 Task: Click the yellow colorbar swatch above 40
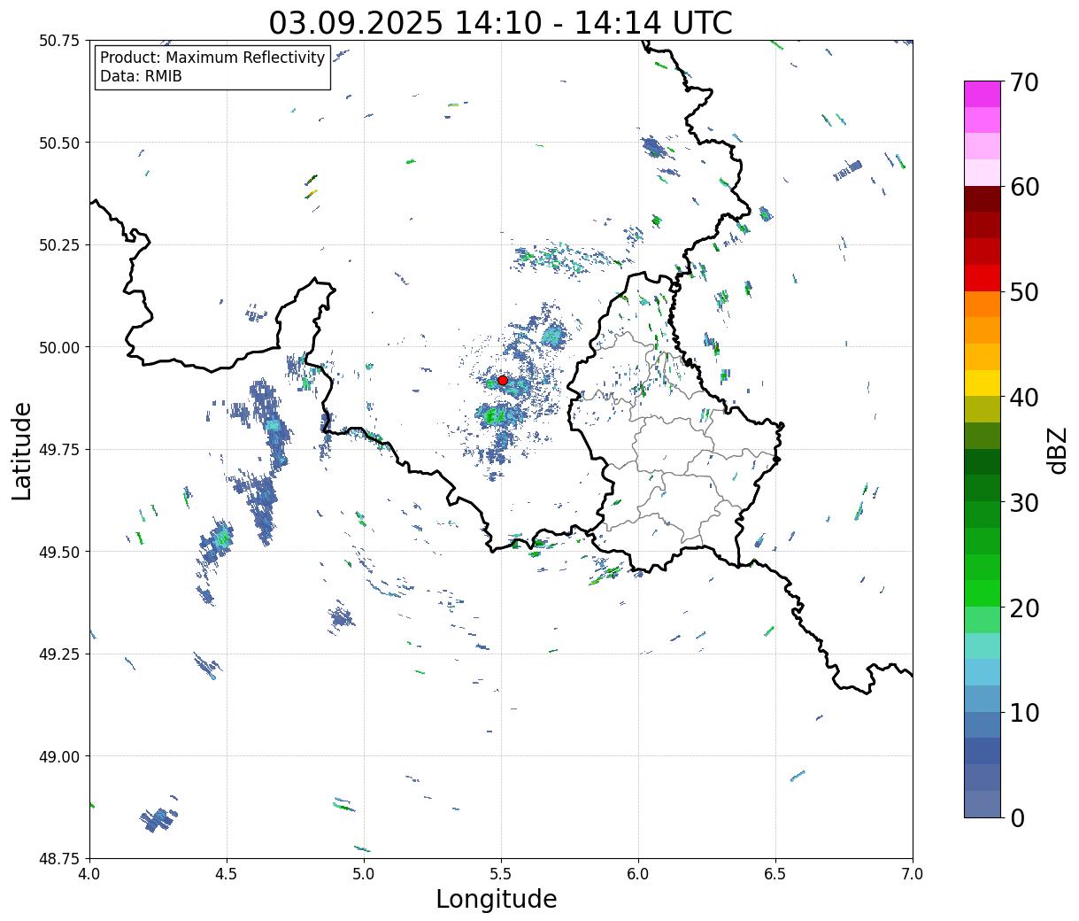coord(983,383)
